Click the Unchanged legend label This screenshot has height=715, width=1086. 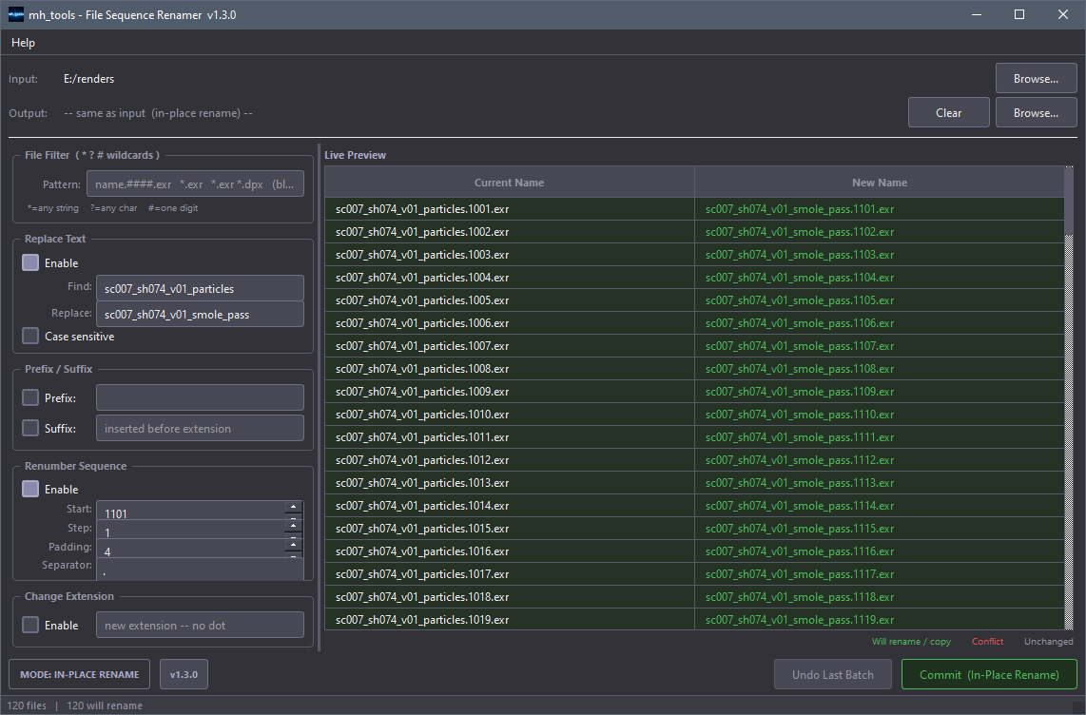(x=1049, y=642)
